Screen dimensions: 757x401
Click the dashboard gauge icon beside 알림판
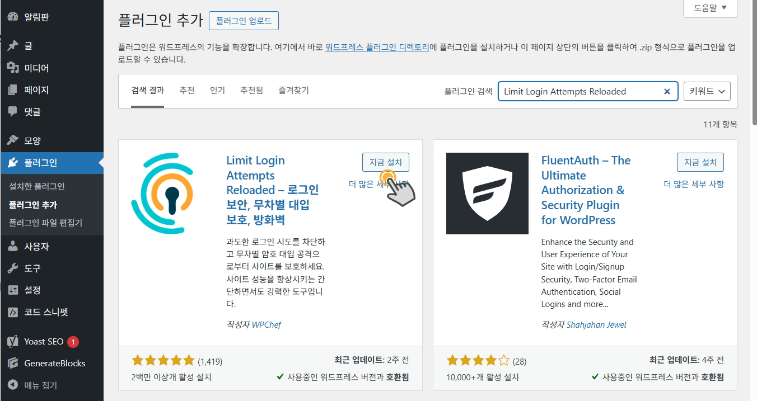point(12,17)
